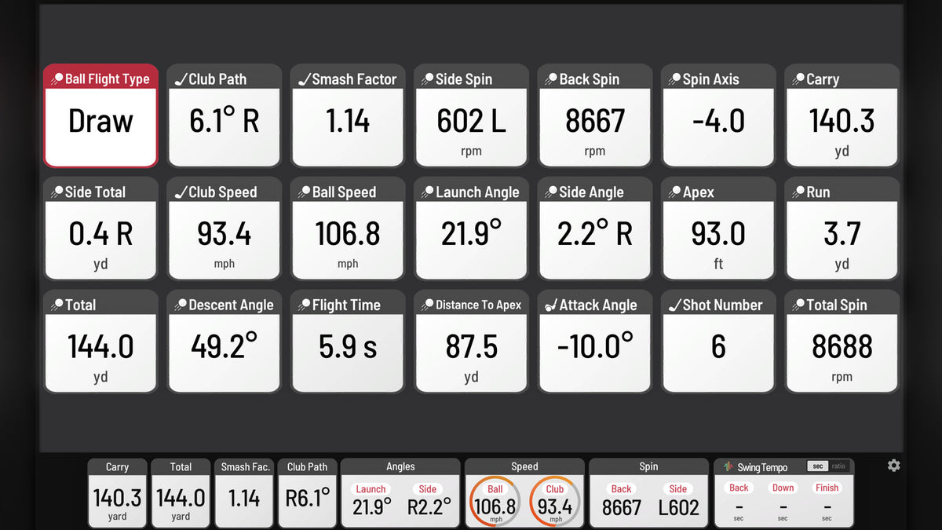Open settings with the gear icon

coord(893,466)
